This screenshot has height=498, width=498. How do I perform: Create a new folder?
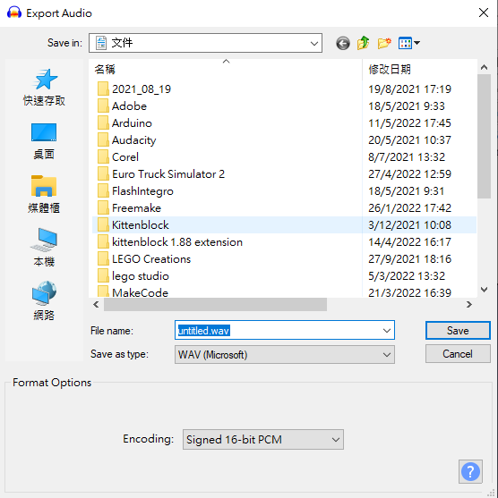click(x=384, y=43)
